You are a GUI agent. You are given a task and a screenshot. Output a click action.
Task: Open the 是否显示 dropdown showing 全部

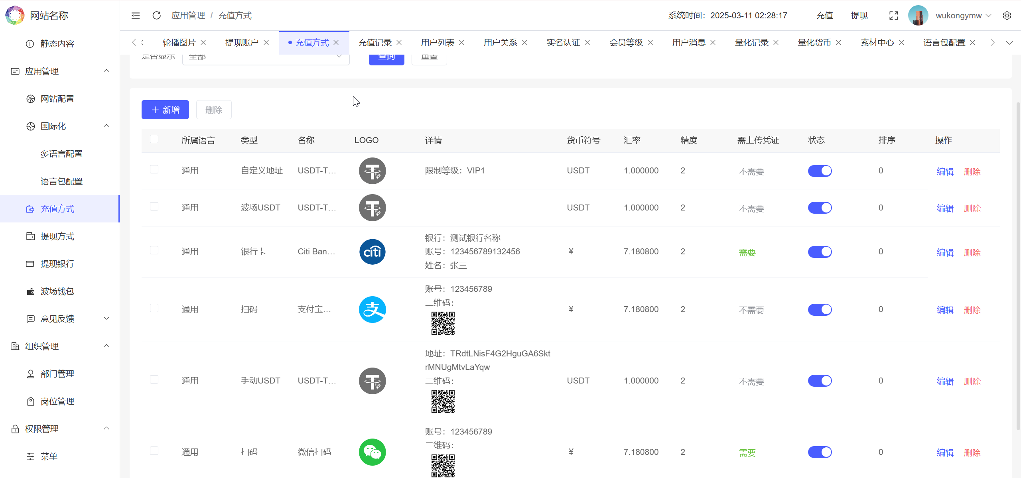(x=265, y=56)
